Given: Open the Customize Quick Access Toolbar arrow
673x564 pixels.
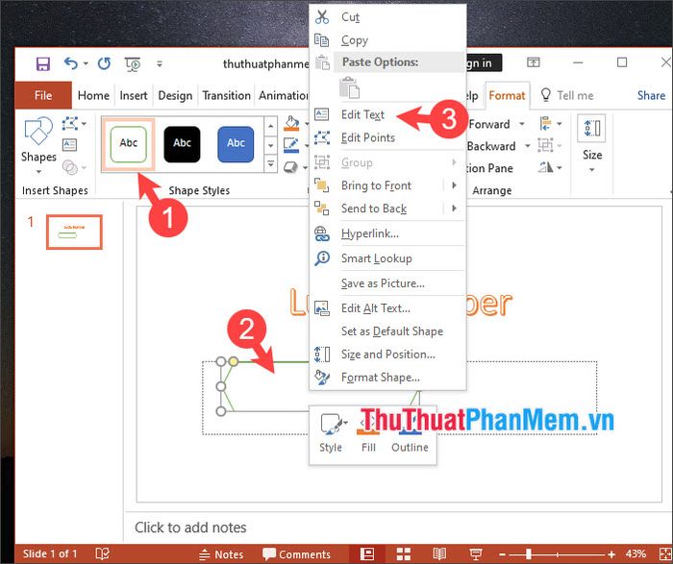Looking at the screenshot, I should coord(160,64).
